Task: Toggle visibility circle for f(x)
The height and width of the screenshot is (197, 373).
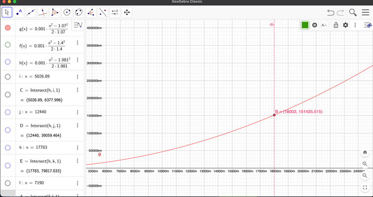Action: [7, 45]
